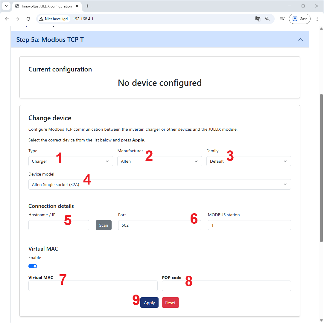Screen dimensions: 324x323
Task: Disable the Virtual MAC enable toggle
Action: pos(33,266)
